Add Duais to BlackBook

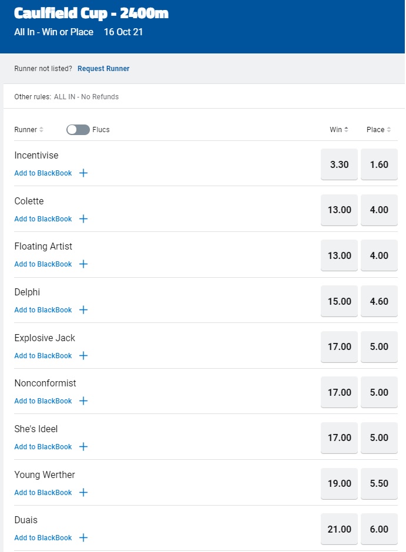click(43, 538)
